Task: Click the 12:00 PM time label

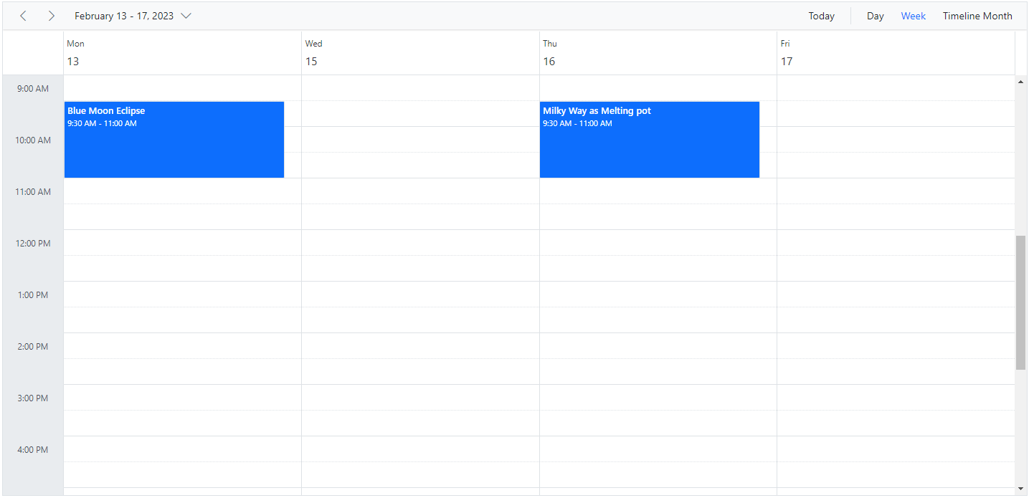Action: pos(33,244)
